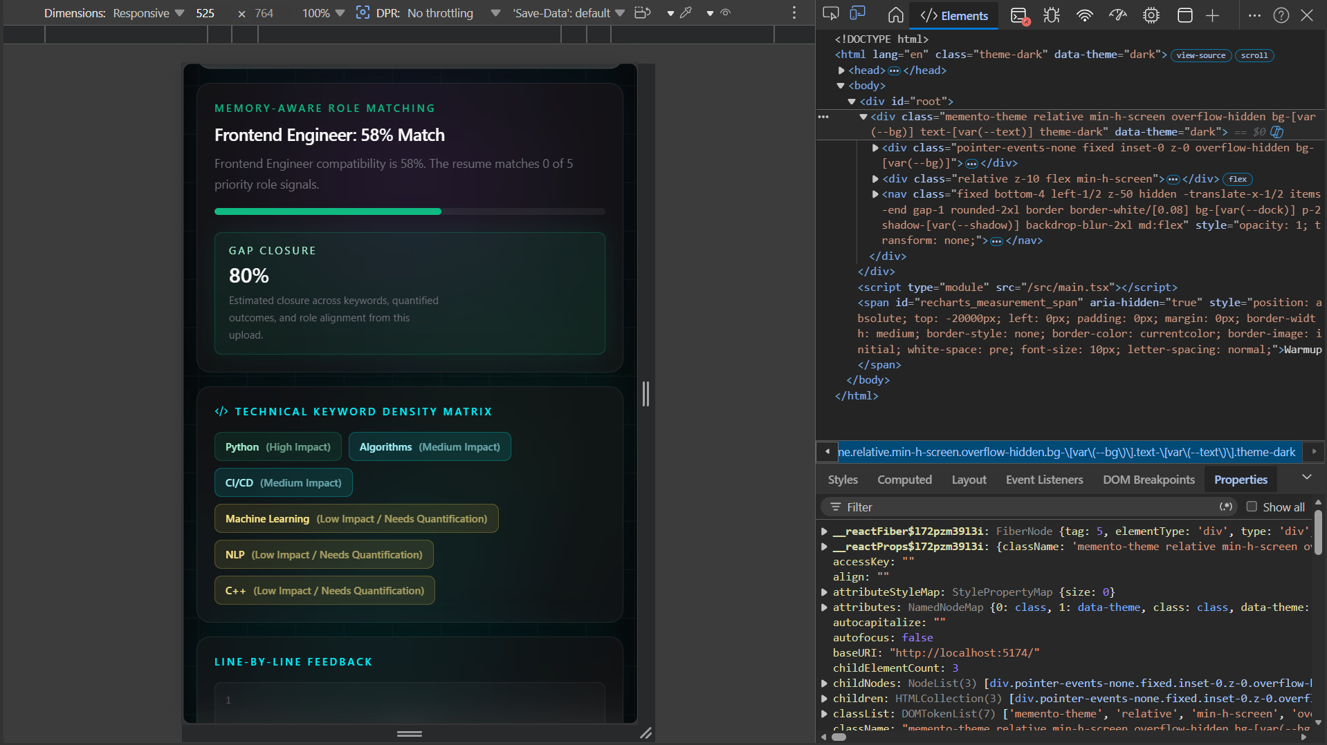Click the C++ Low Impact chip
This screenshot has height=745, width=1327.
pos(324,591)
